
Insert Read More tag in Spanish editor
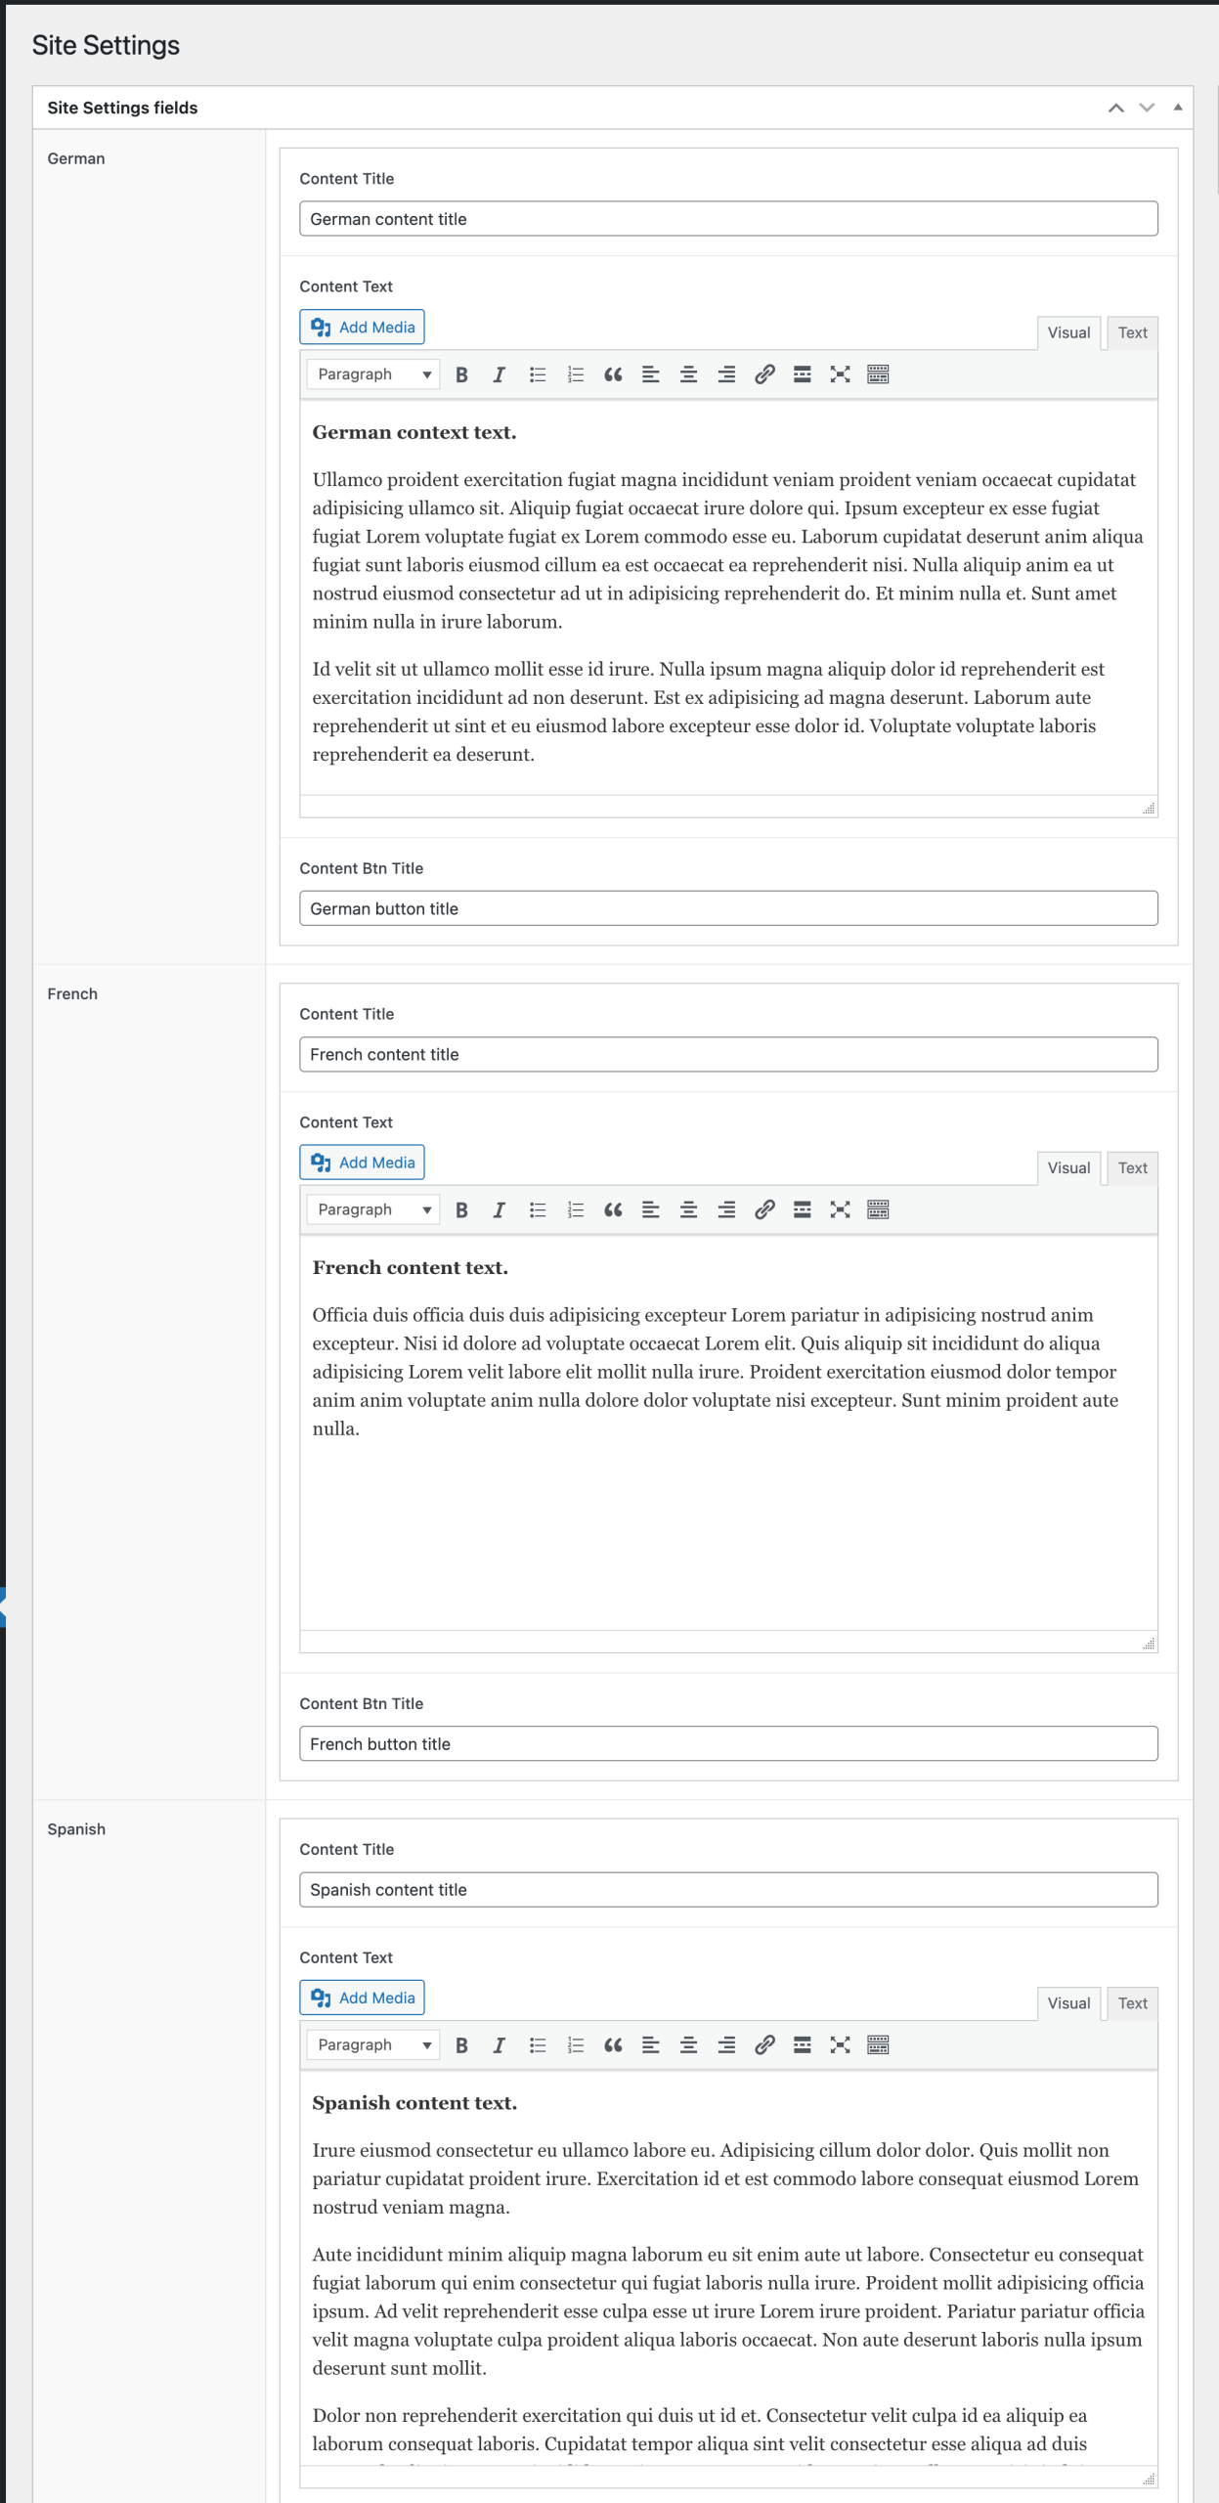click(802, 2044)
